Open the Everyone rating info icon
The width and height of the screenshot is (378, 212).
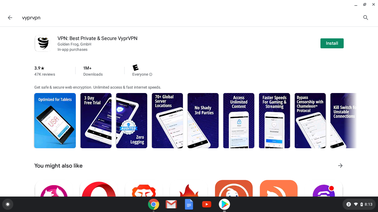[x=151, y=75]
